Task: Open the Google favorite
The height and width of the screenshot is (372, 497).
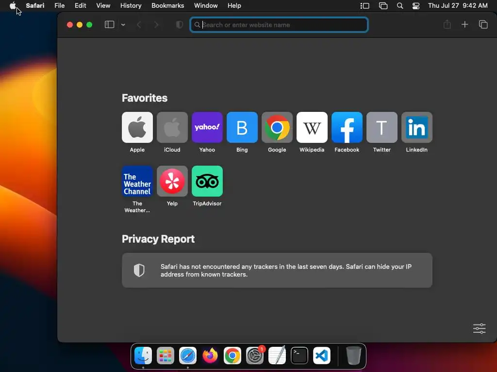Action: coord(277,127)
